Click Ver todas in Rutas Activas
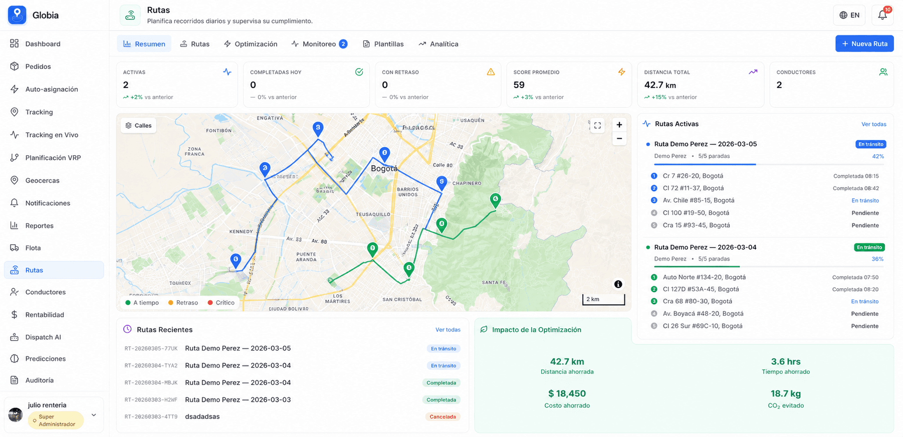 pos(873,124)
